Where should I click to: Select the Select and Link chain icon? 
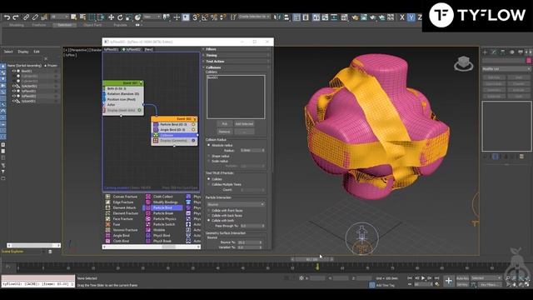(x=26, y=17)
